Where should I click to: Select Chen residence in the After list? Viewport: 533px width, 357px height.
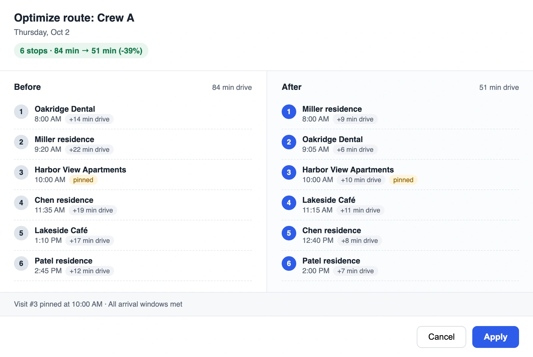332,230
